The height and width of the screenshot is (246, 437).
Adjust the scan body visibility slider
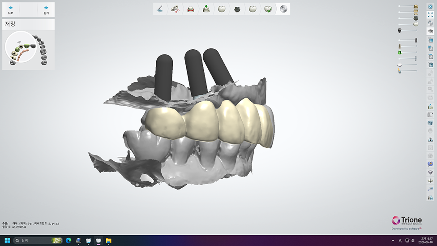click(408, 30)
